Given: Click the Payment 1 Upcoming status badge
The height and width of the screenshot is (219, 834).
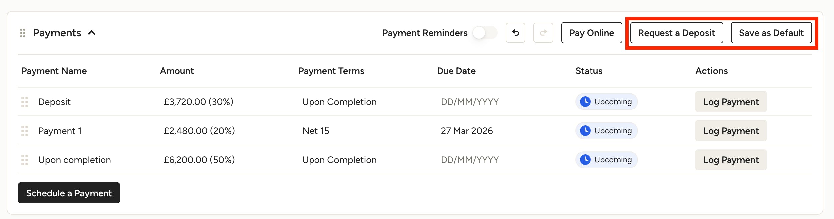Looking at the screenshot, I should coord(606,131).
